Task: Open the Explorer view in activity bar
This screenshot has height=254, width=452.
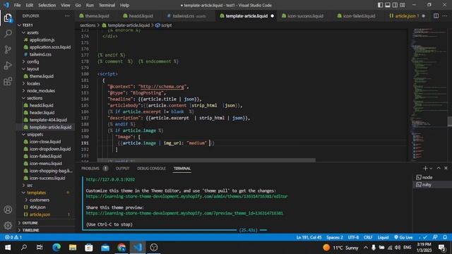Action: click(x=8, y=18)
